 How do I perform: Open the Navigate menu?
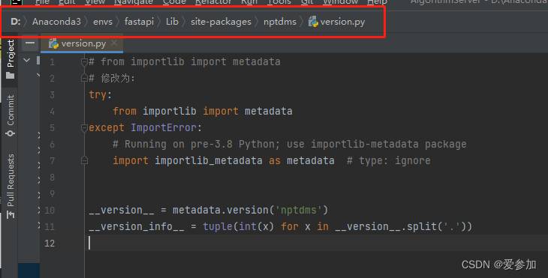point(134,2)
